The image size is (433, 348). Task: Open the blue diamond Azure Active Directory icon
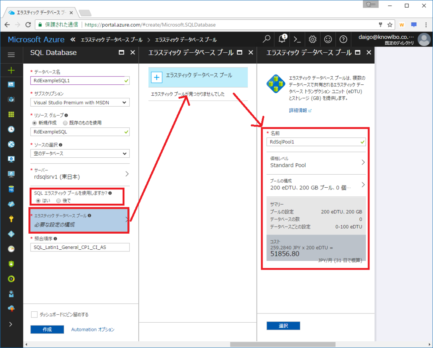tap(11, 234)
